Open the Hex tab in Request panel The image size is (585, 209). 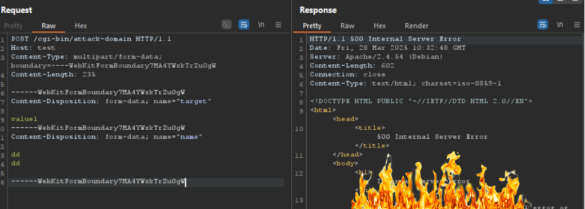click(x=81, y=26)
